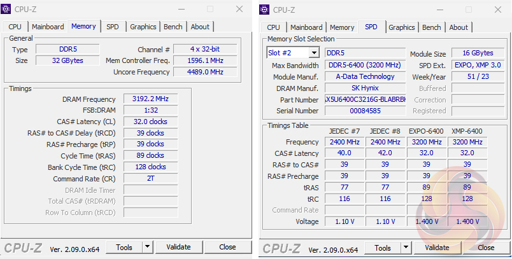Click the EXPO-6400 column header

coord(426,131)
